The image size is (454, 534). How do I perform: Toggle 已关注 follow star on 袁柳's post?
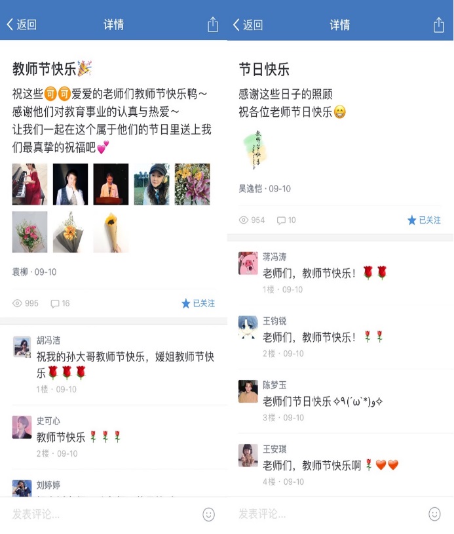(198, 303)
